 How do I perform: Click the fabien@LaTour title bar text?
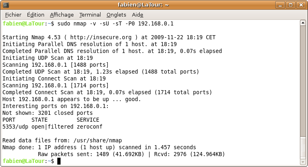click(x=154, y=5)
